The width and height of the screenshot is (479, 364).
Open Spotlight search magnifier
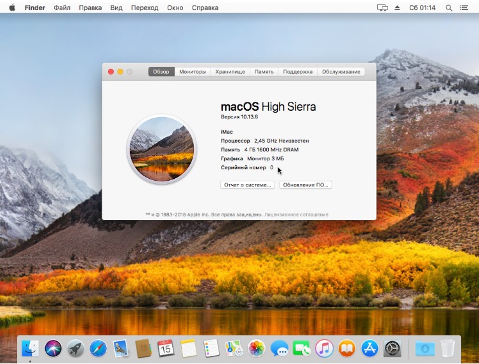coord(449,8)
